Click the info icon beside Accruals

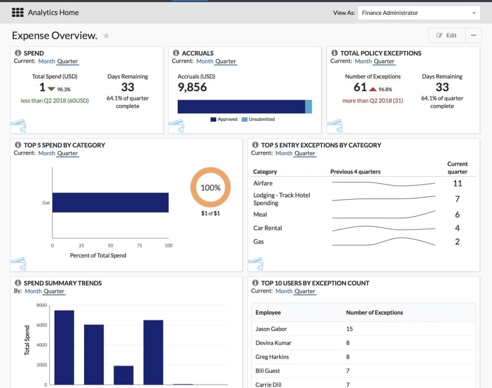pyautogui.click(x=176, y=53)
